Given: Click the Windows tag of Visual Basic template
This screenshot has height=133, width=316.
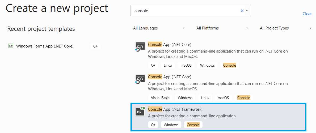Looking at the screenshot, I should pyautogui.click(x=185, y=98).
